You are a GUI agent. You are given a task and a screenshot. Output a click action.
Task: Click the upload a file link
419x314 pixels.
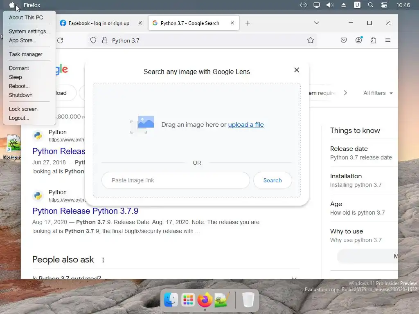246,125
